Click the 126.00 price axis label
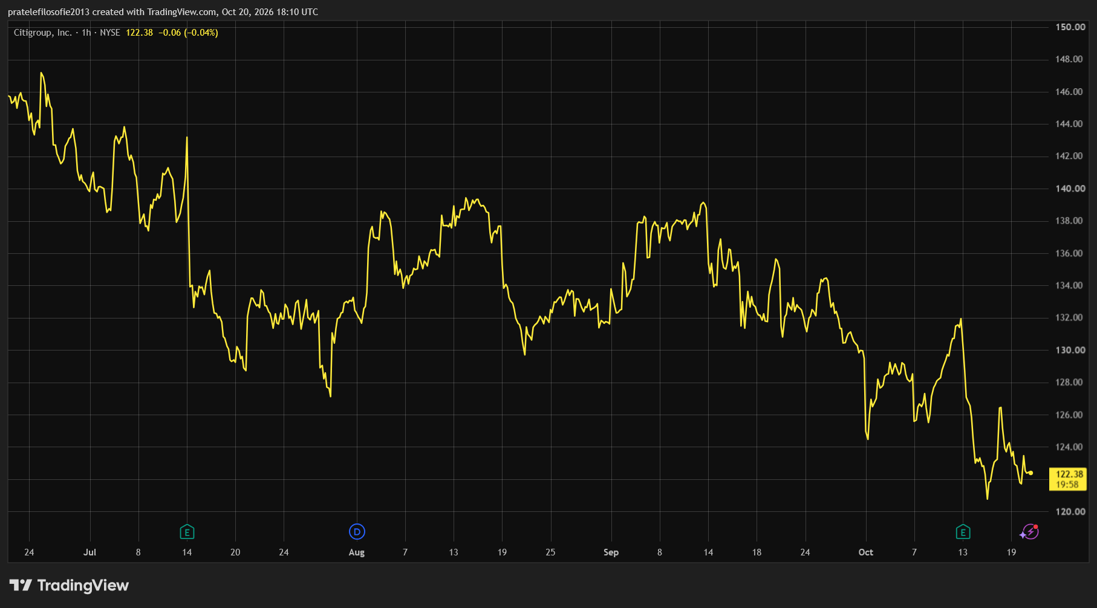Image resolution: width=1097 pixels, height=608 pixels. (1069, 415)
